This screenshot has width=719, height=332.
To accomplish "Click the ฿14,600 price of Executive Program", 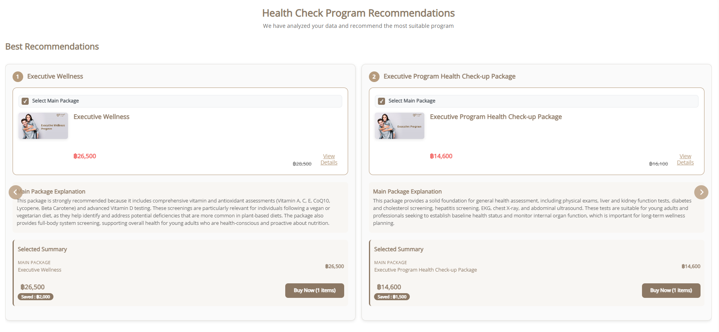I will point(441,156).
